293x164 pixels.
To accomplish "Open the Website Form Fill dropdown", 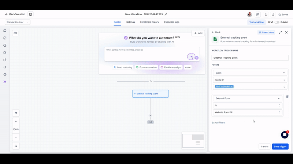I will point(248,112).
